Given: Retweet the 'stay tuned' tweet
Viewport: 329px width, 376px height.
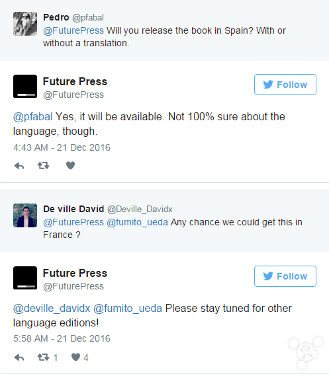Looking at the screenshot, I should click(x=48, y=357).
